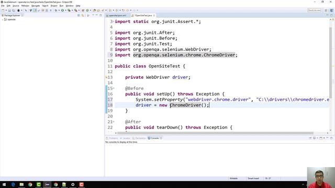Viewport: 335px width, 188px height.
Task: Click Collapse All icon in Package Explorer
Action: pyautogui.click(x=79, y=15)
